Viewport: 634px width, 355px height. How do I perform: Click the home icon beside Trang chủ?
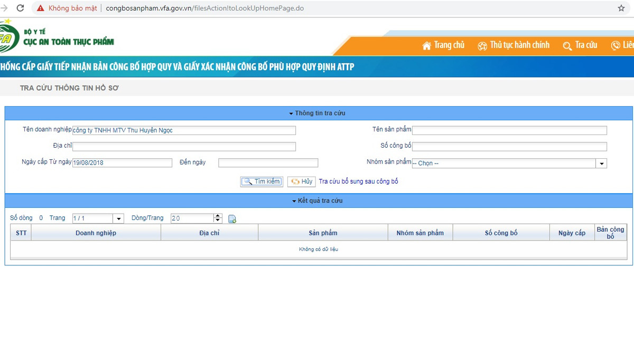click(426, 45)
